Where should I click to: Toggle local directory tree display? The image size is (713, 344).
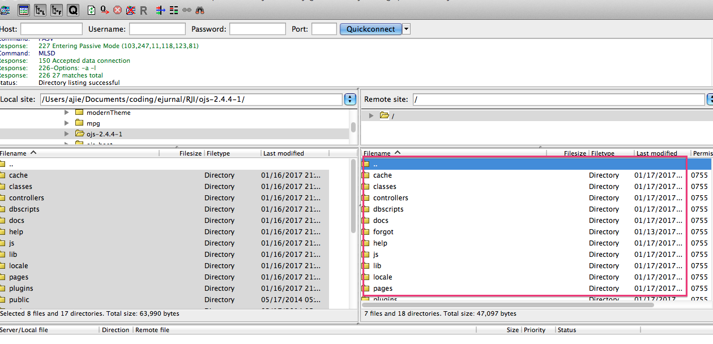(40, 10)
